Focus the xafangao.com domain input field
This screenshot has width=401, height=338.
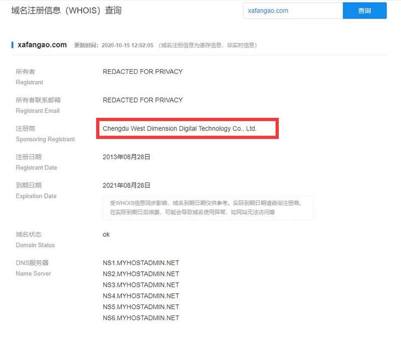pyautogui.click(x=292, y=11)
